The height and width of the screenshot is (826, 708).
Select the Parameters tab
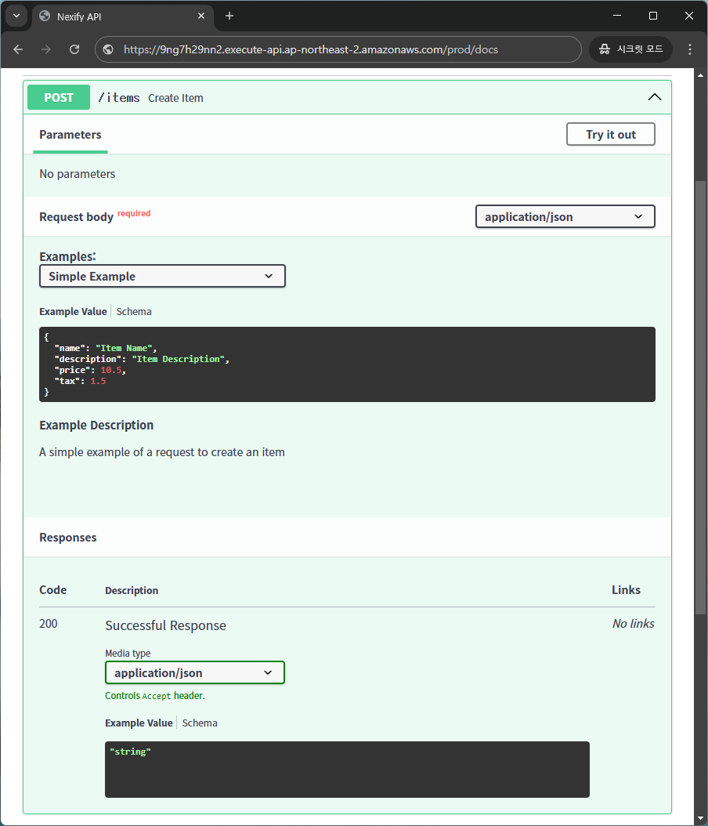coord(70,135)
